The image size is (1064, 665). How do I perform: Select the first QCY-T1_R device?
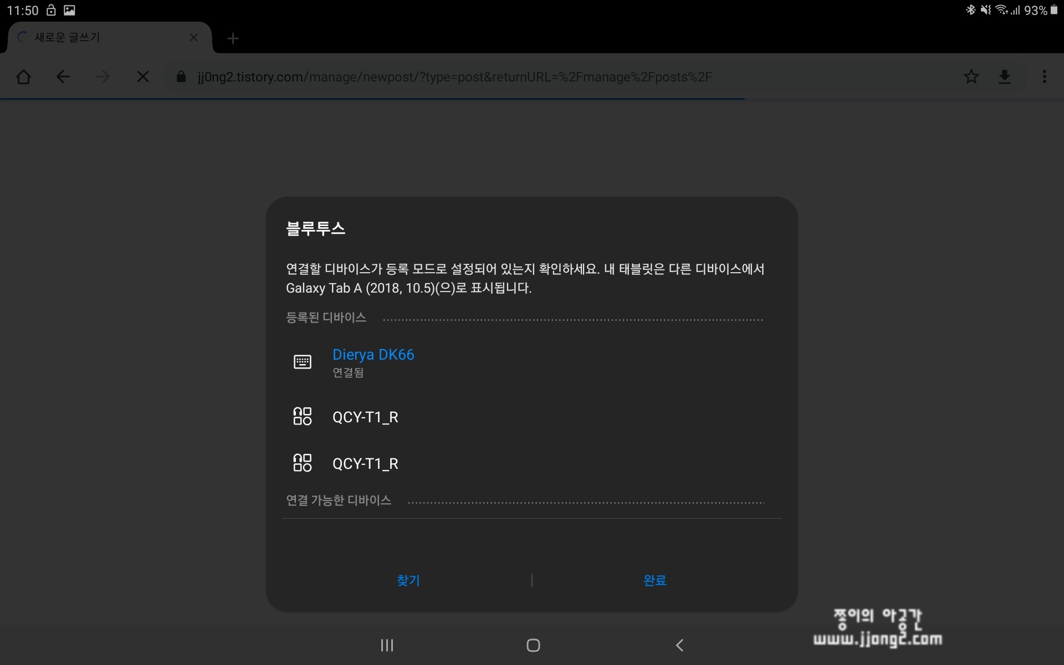pyautogui.click(x=365, y=417)
